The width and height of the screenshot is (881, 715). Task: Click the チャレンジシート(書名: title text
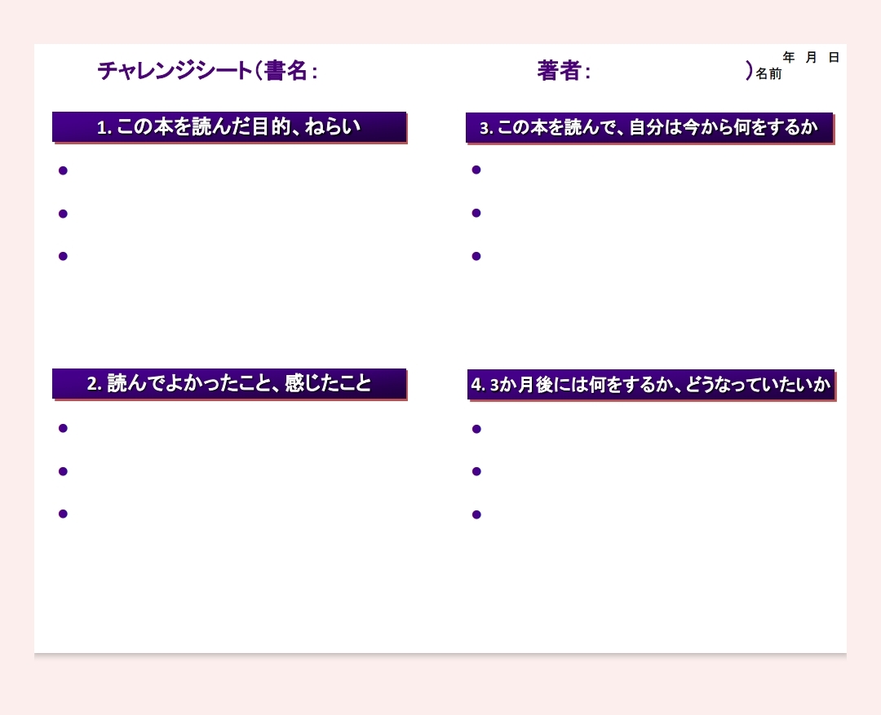point(207,71)
